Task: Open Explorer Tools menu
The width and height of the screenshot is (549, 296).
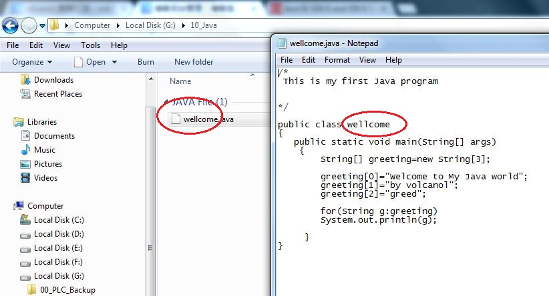Action: tap(90, 45)
